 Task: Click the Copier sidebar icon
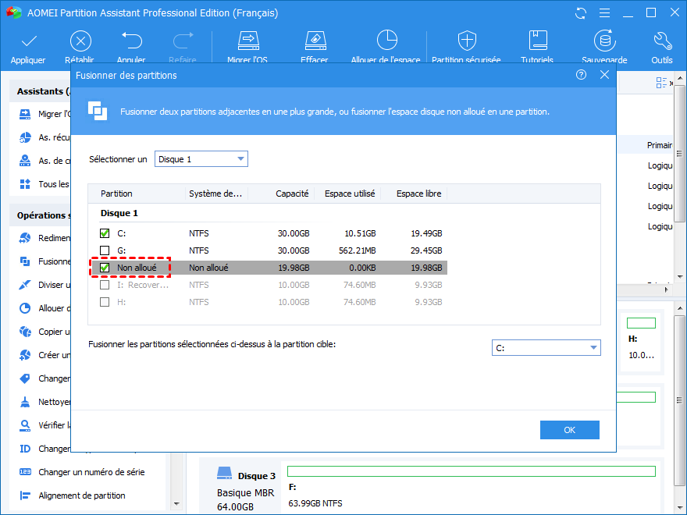pyautogui.click(x=25, y=332)
